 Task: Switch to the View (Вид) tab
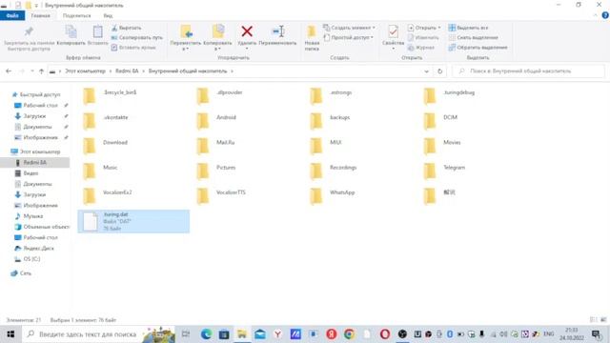tap(108, 15)
